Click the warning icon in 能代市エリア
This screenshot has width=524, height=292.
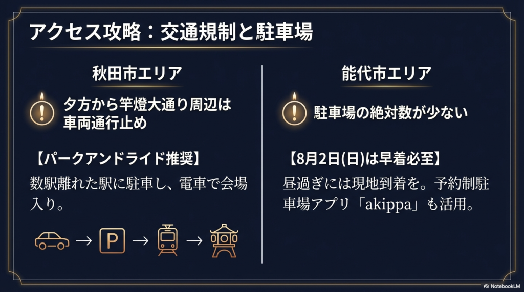coord(294,110)
